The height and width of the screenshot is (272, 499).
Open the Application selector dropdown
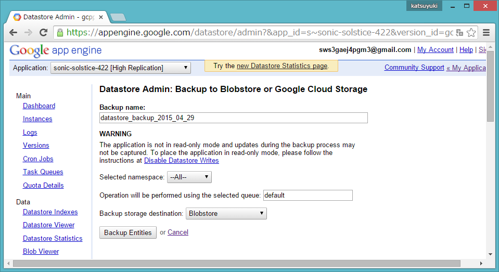121,68
